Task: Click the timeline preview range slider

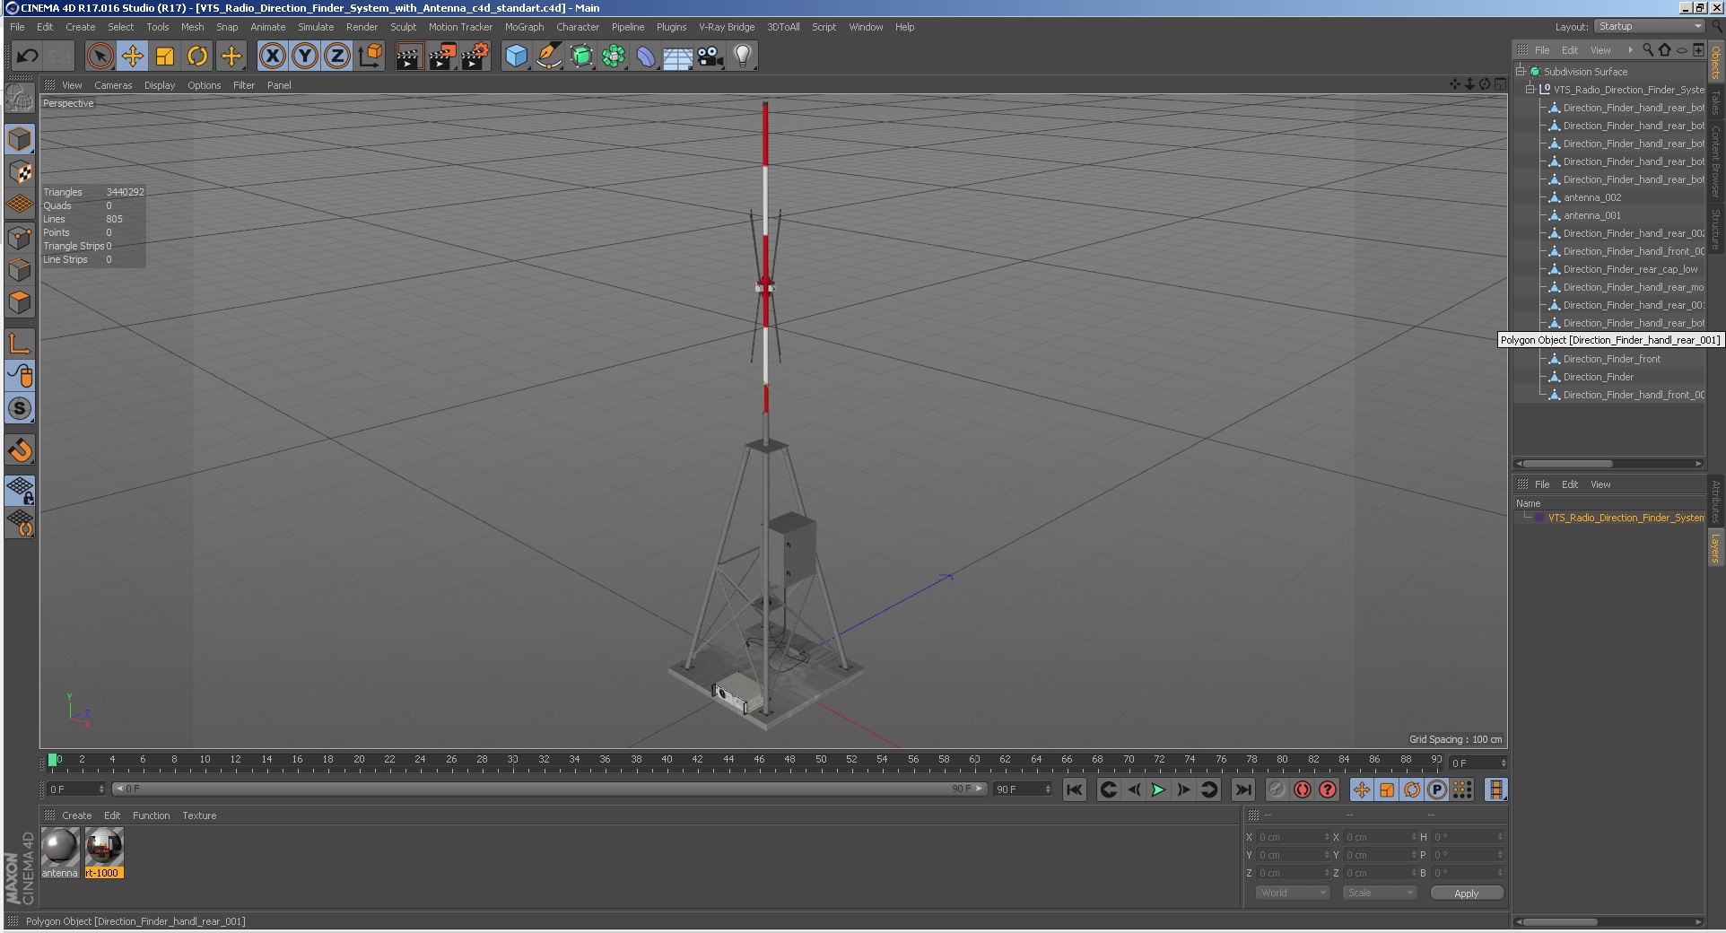Action: tap(549, 789)
